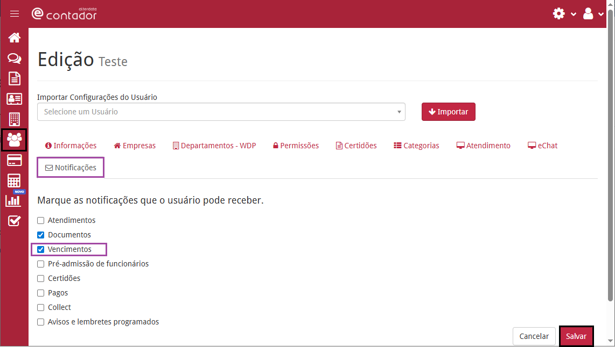The width and height of the screenshot is (615, 347).
Task: Switch to the eChat tab
Action: (542, 146)
